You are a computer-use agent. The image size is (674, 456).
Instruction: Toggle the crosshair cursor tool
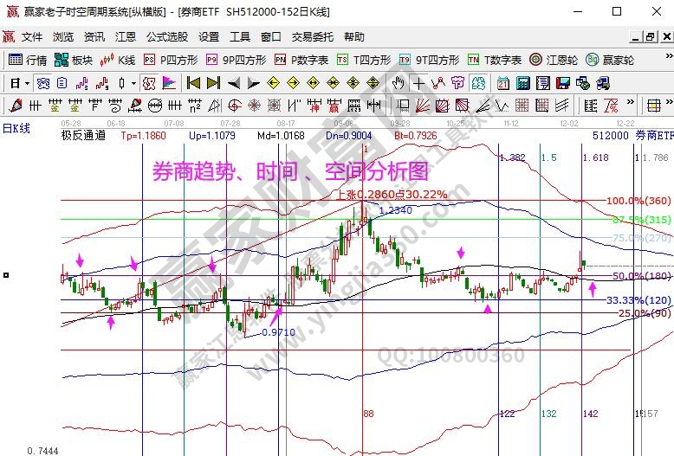coord(419,83)
